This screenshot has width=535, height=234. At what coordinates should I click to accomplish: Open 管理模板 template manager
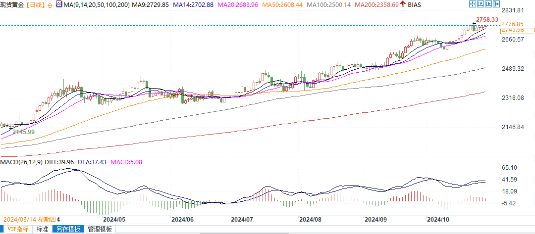pos(100,229)
